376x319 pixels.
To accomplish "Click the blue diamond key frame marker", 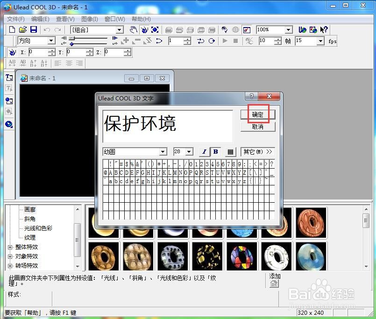I will (x=72, y=44).
